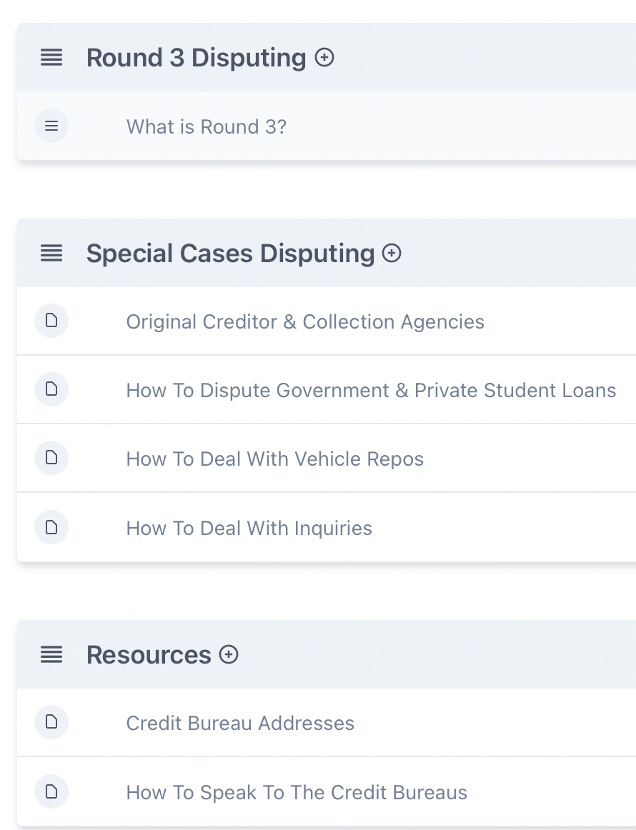Click the document icon for Vehicle Repos lesson
Image resolution: width=636 pixels, height=830 pixels.
[x=51, y=459]
